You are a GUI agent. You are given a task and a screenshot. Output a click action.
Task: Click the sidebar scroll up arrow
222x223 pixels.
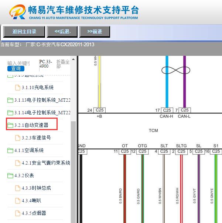tap(73, 59)
